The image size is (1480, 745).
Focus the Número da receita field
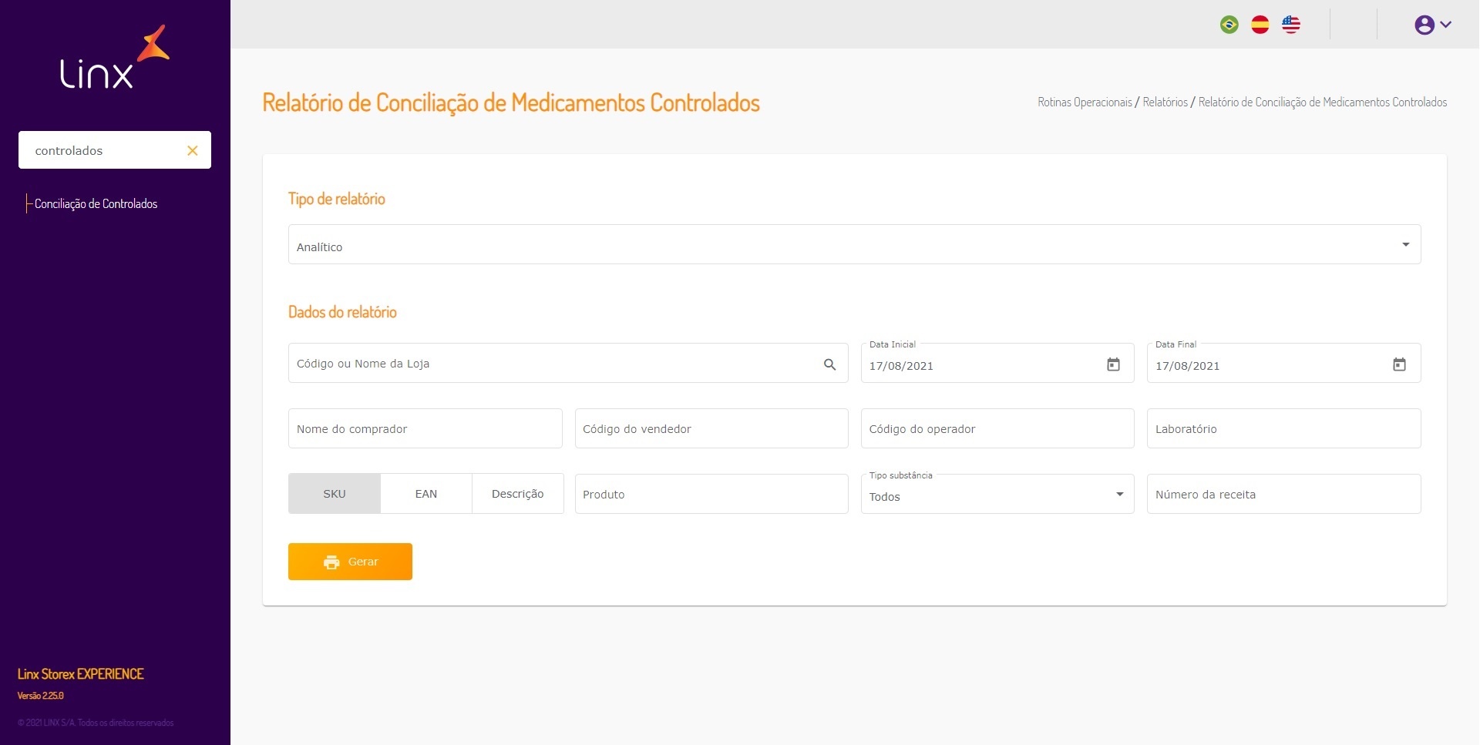pos(1283,495)
